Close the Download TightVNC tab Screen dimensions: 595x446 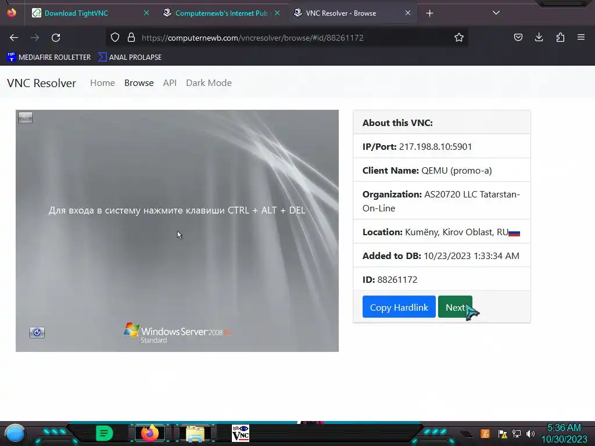click(146, 13)
